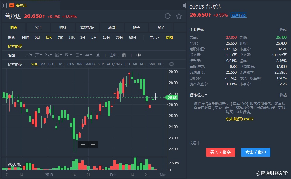Zoom out the chart with minus
Viewport: 291px width, 179px height.
83,144
